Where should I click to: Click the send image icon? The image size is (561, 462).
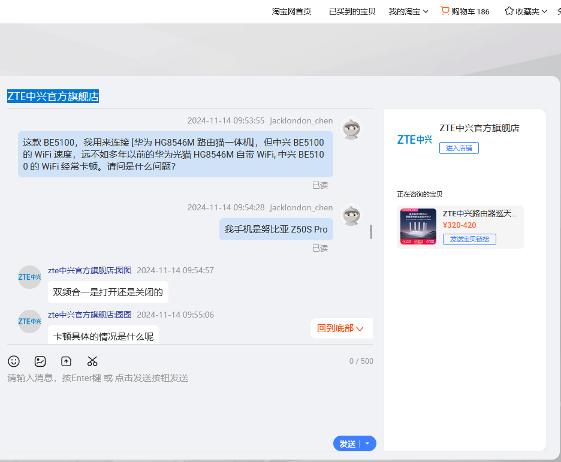pos(40,361)
